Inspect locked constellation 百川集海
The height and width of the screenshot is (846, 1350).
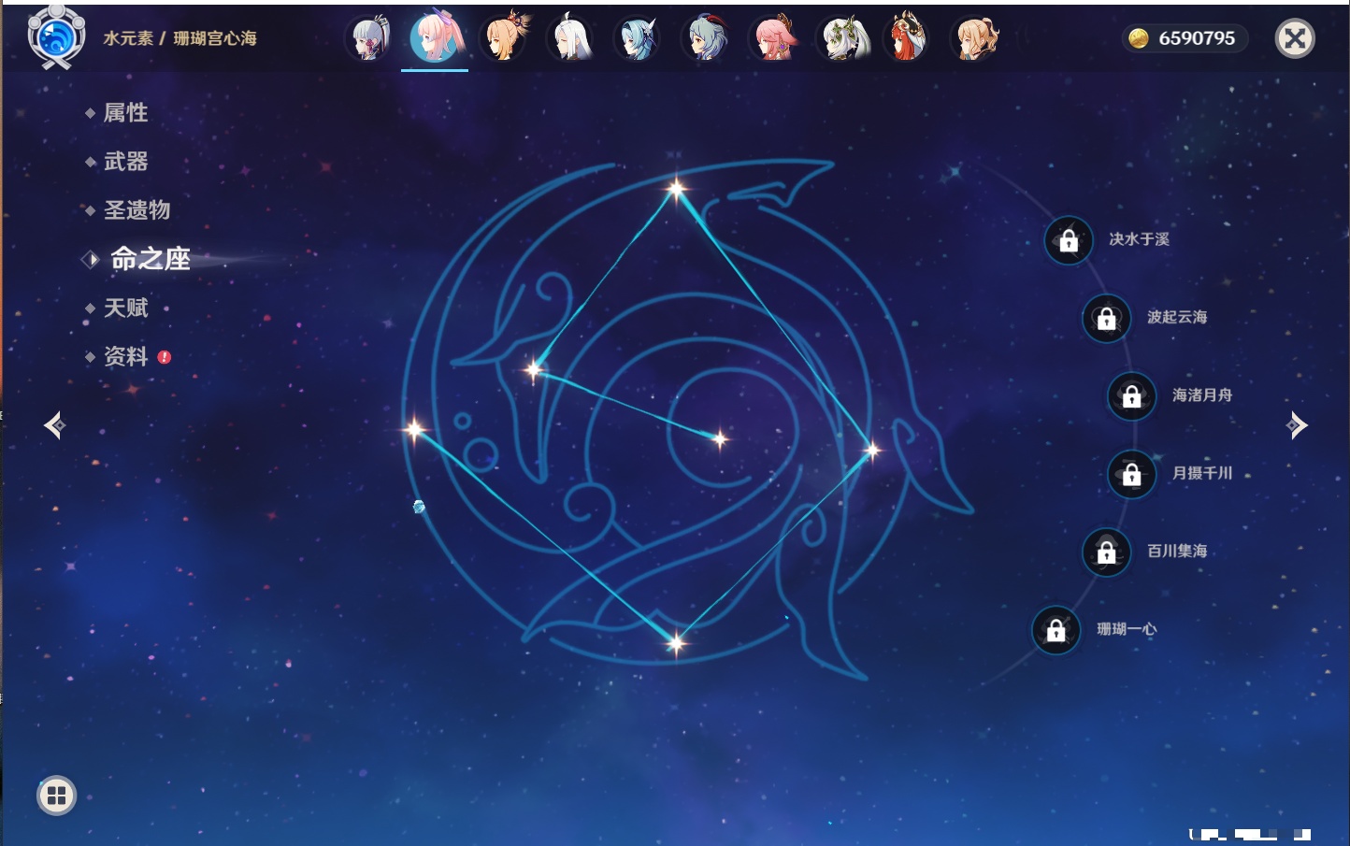pyautogui.click(x=1106, y=552)
